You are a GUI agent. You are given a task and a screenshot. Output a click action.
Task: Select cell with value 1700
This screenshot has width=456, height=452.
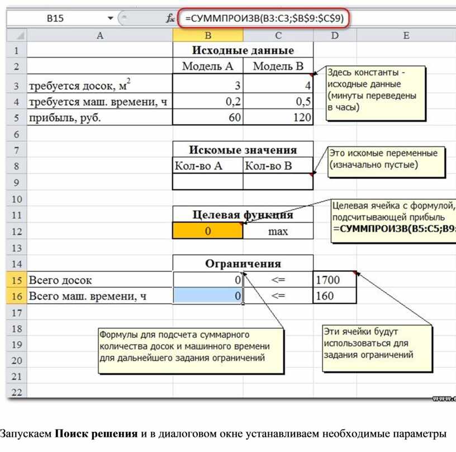pos(335,280)
